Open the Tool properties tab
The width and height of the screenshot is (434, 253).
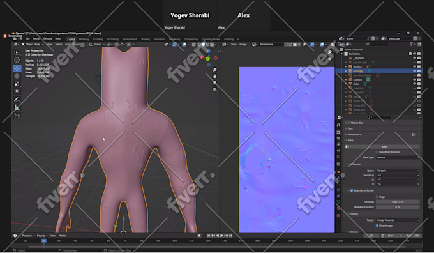click(338, 125)
